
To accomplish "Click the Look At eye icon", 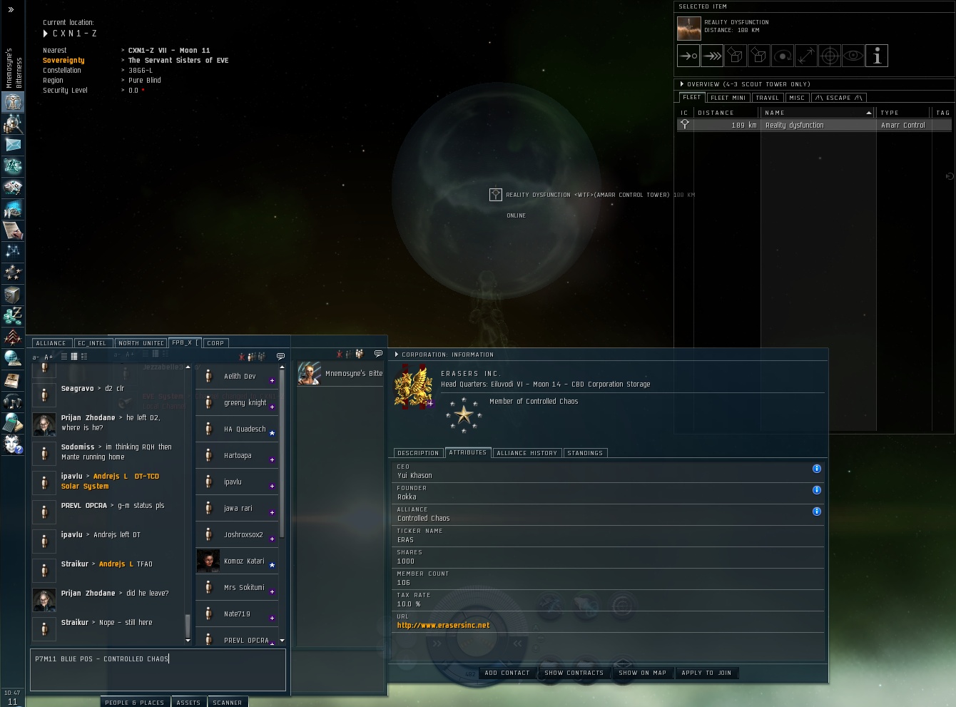I will (853, 56).
